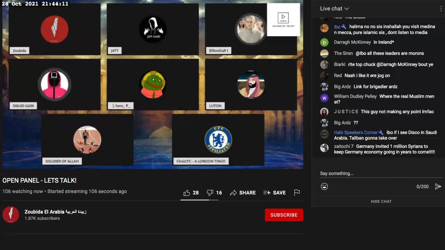
Task: Open live chat three-dot options menu
Action: point(441,9)
